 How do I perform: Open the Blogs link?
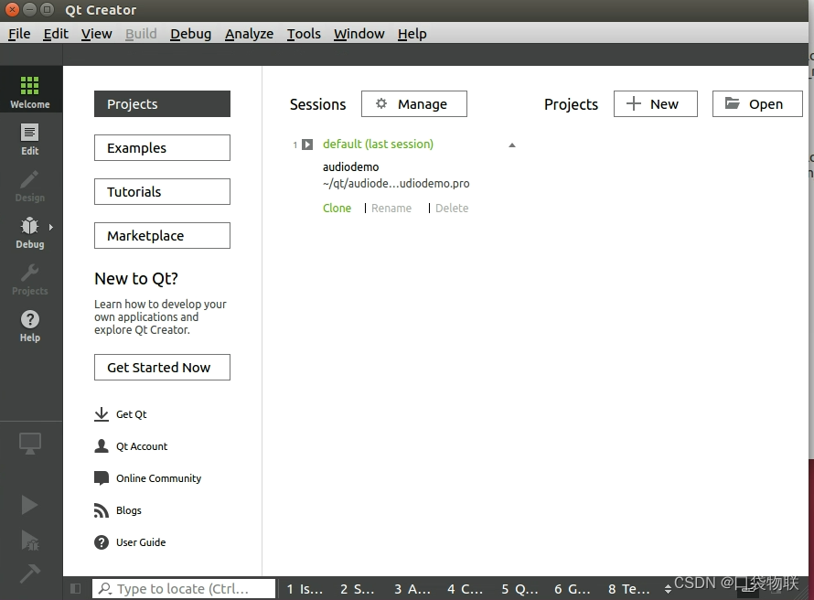129,510
